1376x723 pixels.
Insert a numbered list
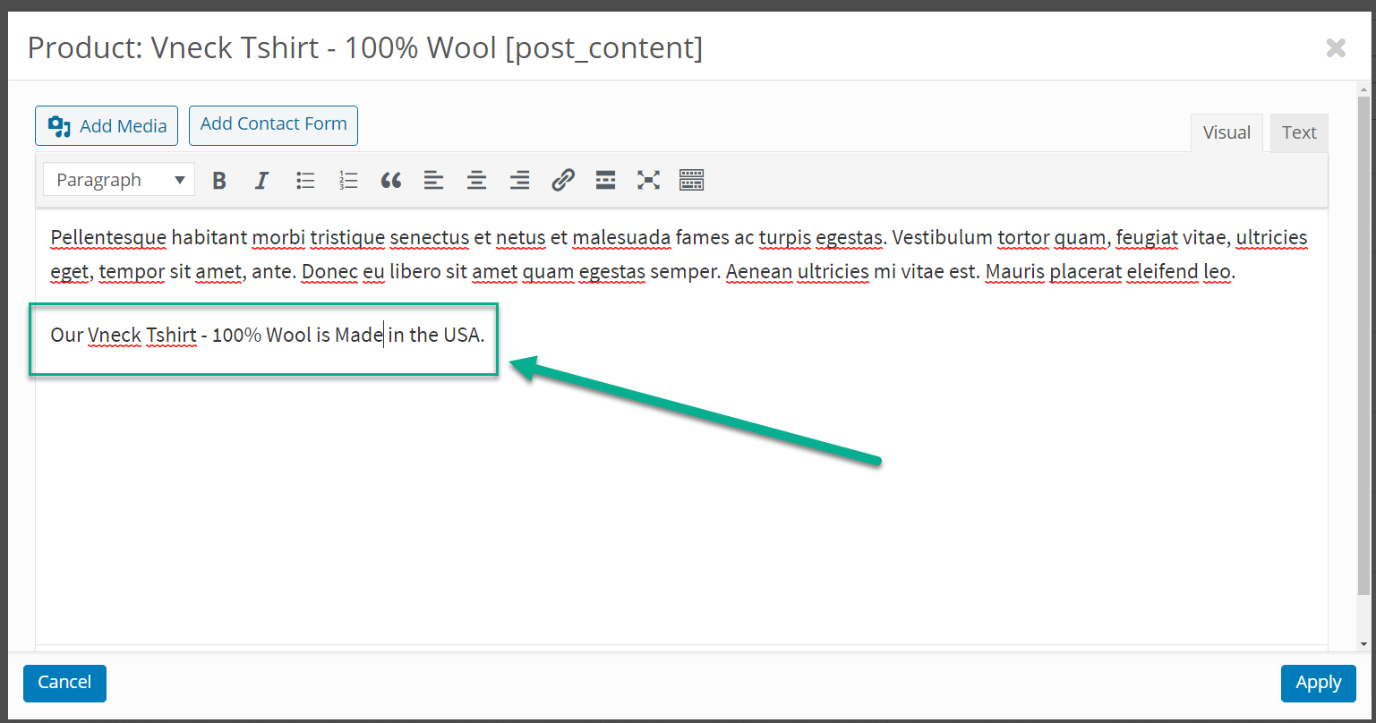(x=348, y=181)
